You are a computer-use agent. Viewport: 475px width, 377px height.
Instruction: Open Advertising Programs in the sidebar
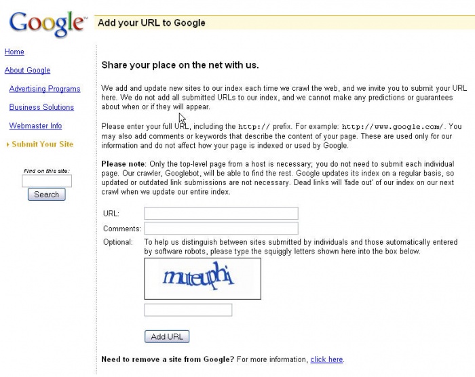45,89
